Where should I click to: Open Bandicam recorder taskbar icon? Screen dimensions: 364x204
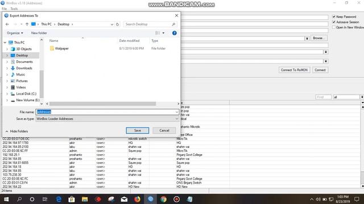tap(176, 199)
